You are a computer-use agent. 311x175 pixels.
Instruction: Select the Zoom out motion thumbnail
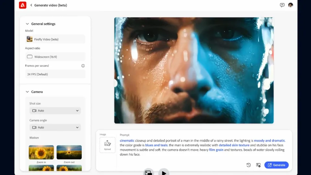(69, 152)
